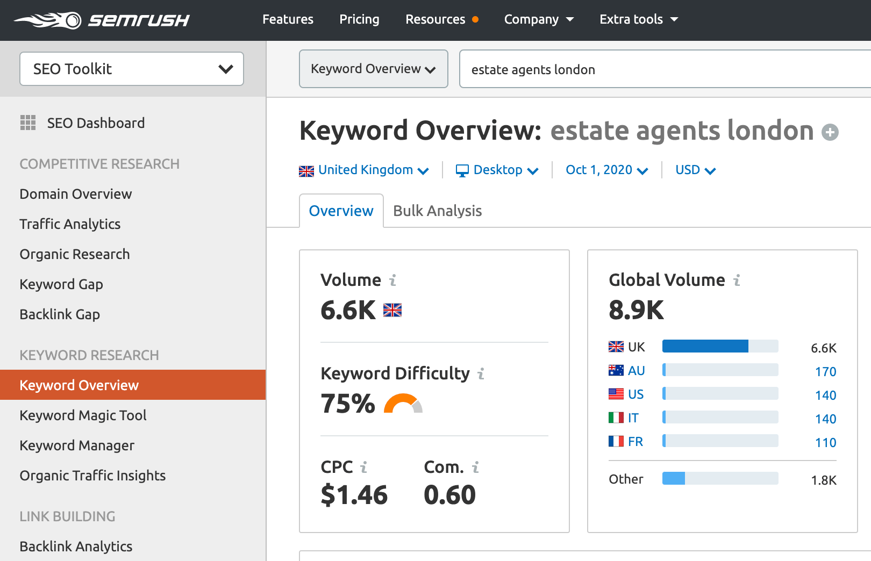Open Backlink Analytics
Screen dimensions: 871x561
coord(76,546)
